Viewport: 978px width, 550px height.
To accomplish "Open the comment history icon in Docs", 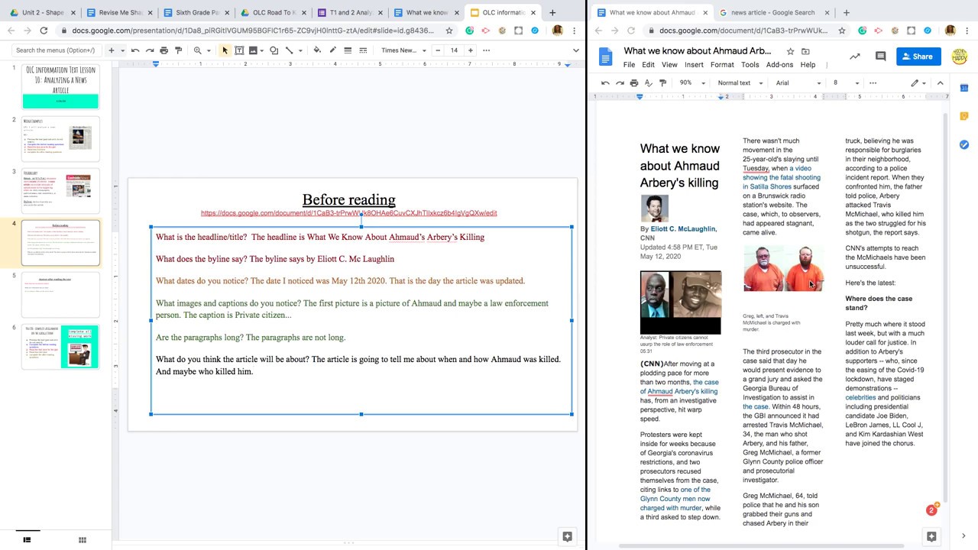I will [x=880, y=57].
